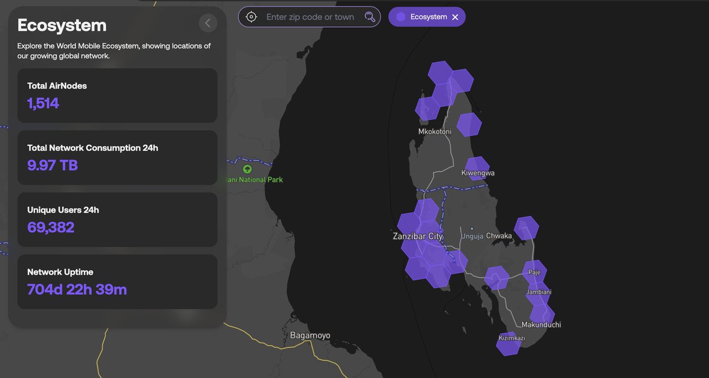709x378 pixels.
Task: Click the search magnifier icon
Action: tap(370, 17)
